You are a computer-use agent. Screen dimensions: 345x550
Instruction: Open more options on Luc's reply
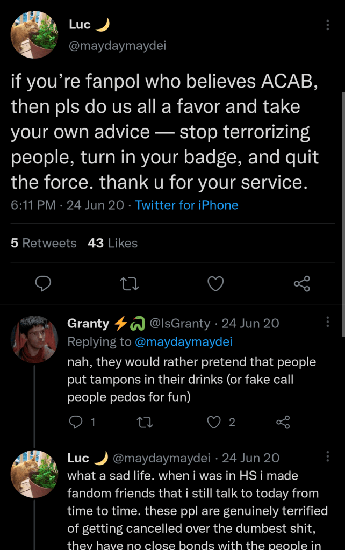(328, 456)
